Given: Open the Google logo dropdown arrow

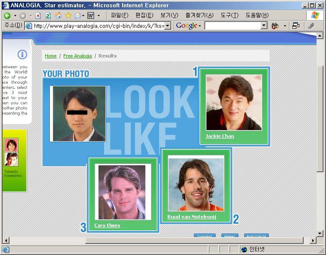Looking at the screenshot, I should click(200, 26).
